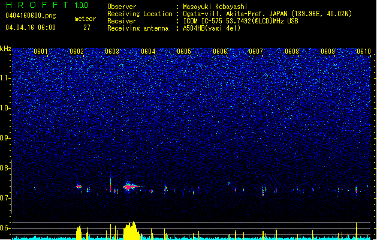Click the Observer label
The height and width of the screenshot is (240, 377).
122,7
